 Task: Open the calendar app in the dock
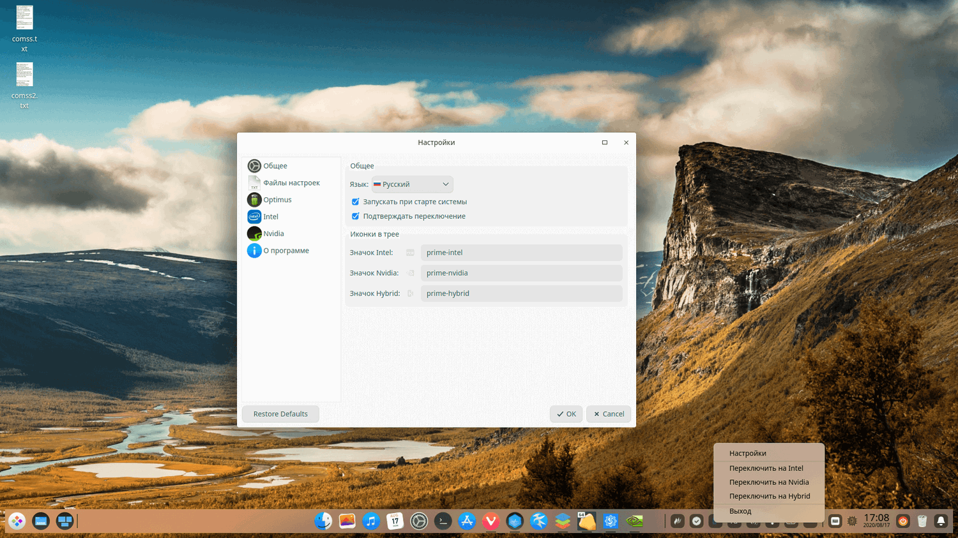click(x=395, y=521)
